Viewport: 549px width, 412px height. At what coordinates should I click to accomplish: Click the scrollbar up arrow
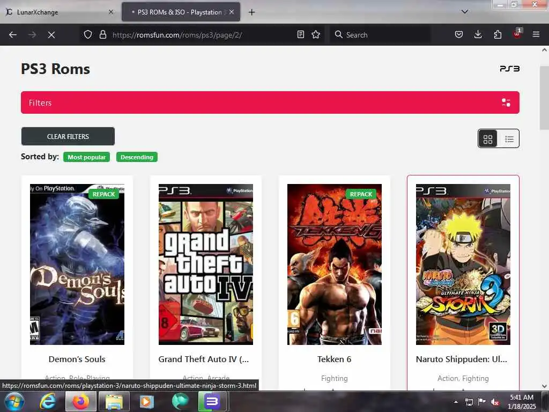click(544, 50)
